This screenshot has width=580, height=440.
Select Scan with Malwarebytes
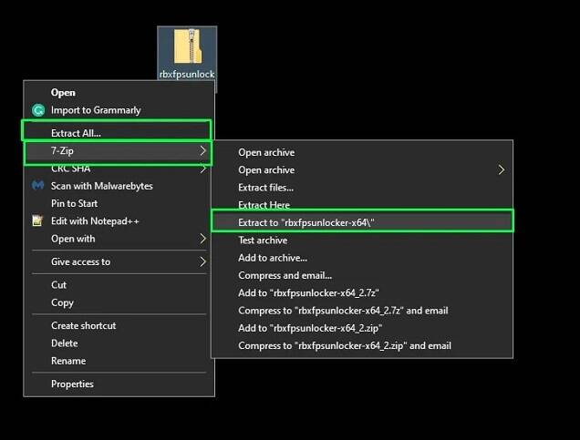[x=119, y=186]
